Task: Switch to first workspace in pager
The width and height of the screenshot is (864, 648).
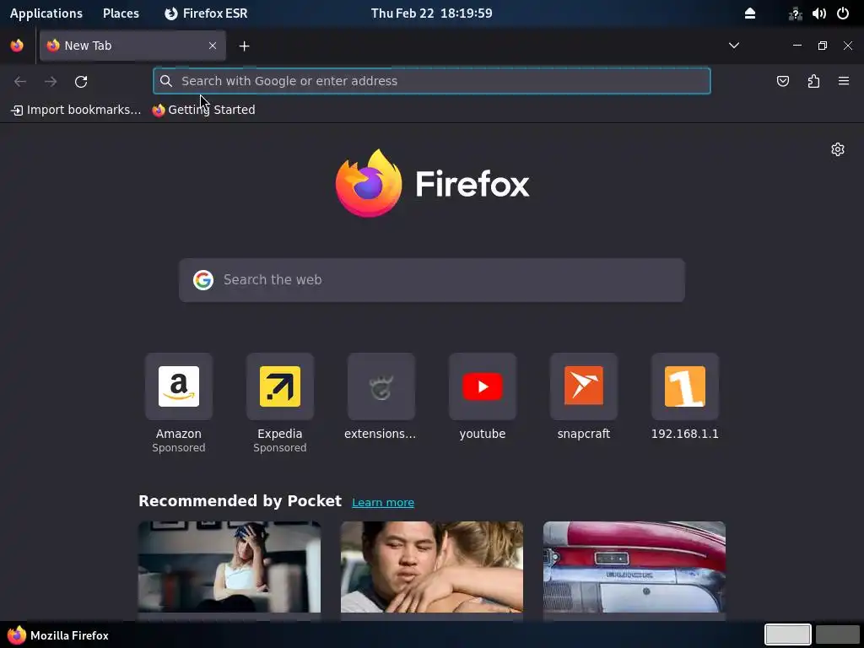Action: tap(787, 634)
